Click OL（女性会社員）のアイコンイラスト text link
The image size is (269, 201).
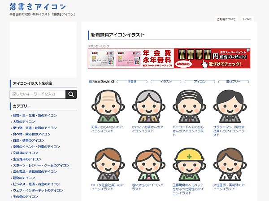tap(108, 187)
